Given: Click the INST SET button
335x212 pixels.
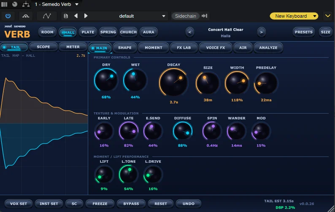Looking at the screenshot, I should pyautogui.click(x=49, y=204).
